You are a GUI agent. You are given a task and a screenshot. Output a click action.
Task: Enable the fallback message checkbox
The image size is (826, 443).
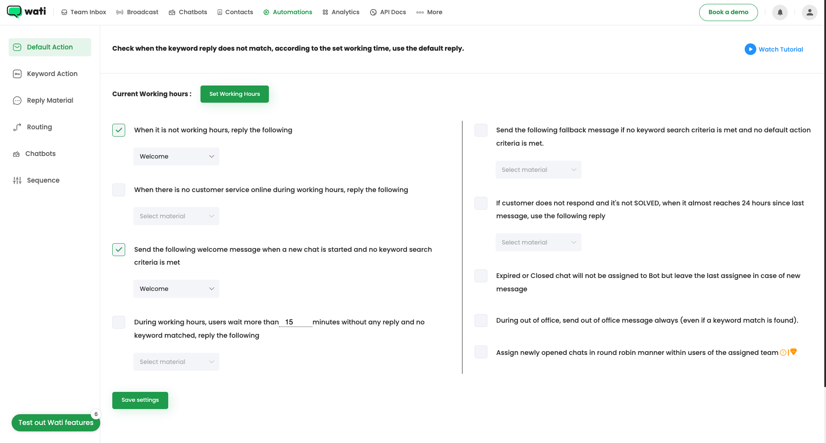(x=481, y=130)
